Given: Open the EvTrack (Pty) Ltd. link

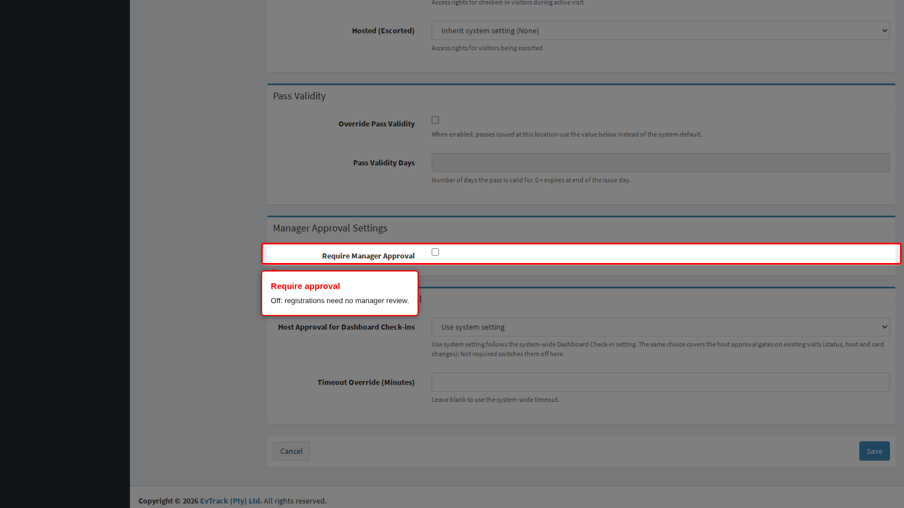Looking at the screenshot, I should tap(231, 501).
